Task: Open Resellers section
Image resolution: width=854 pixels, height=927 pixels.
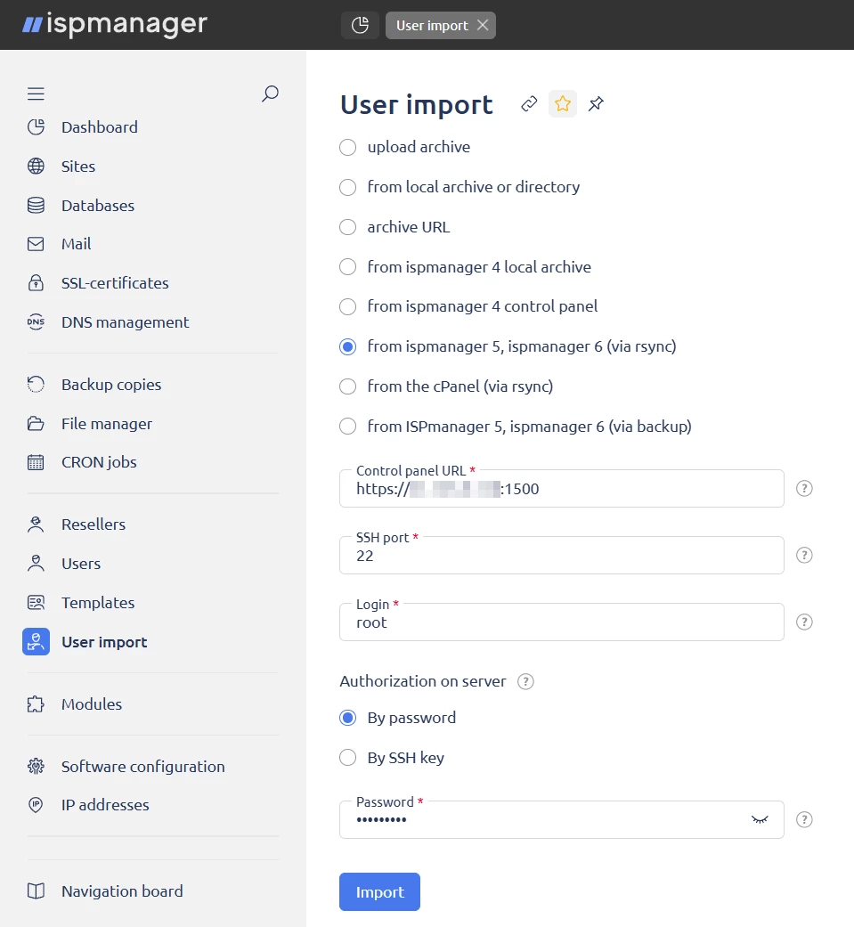Action: tap(94, 524)
